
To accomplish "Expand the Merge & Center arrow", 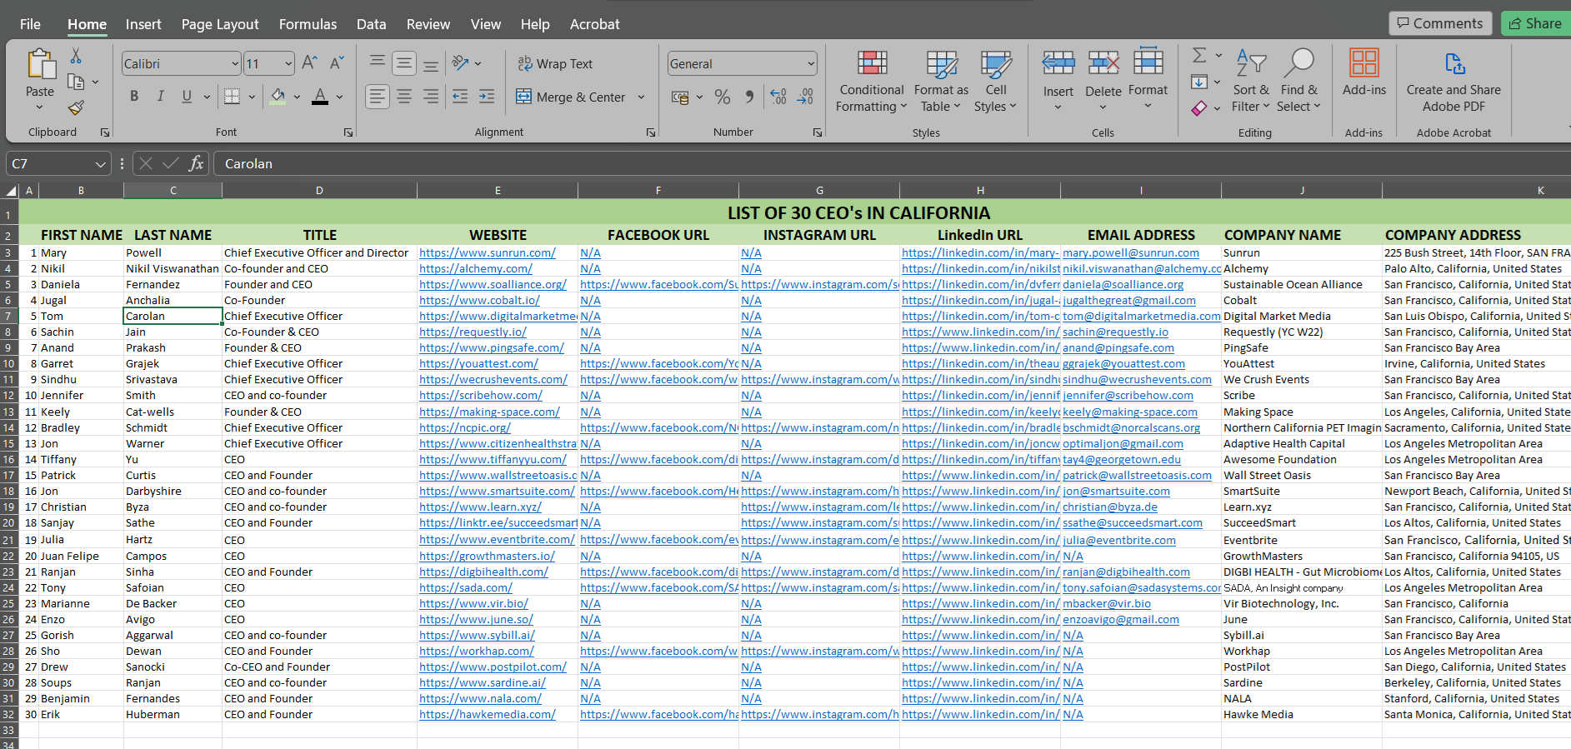I will [641, 97].
